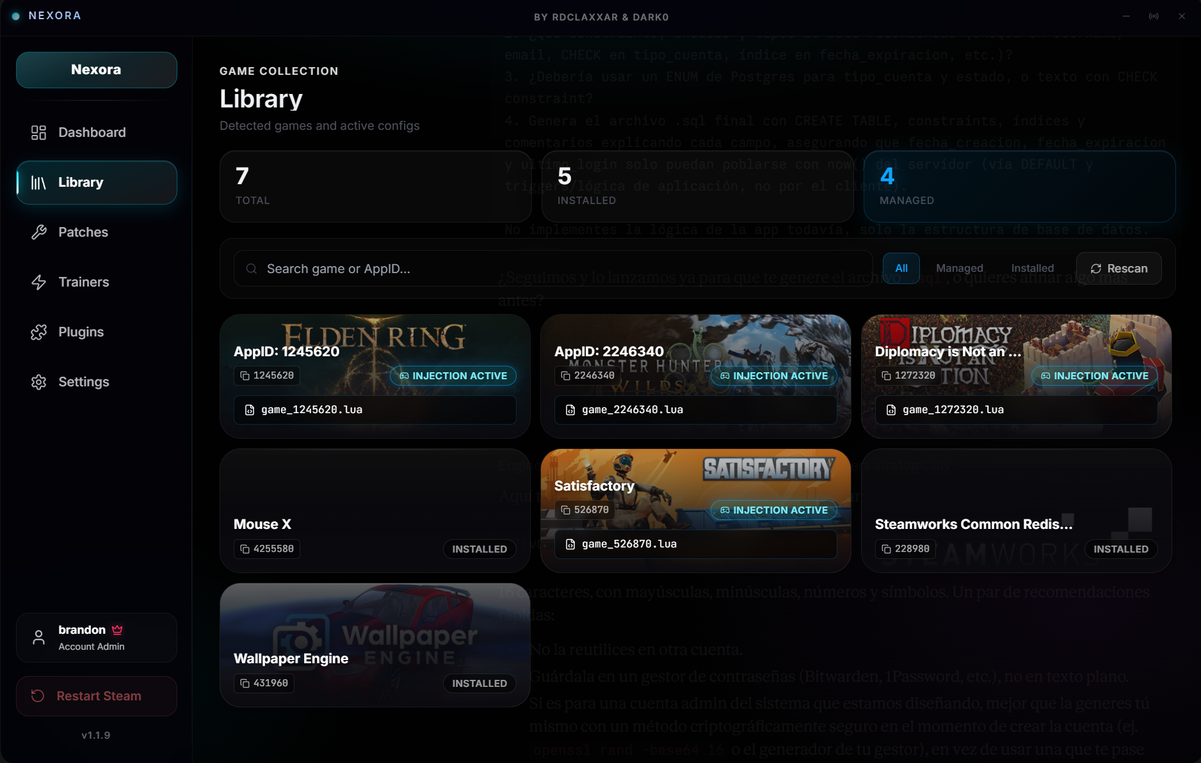Navigate to Plugins
The image size is (1201, 763).
[96, 332]
